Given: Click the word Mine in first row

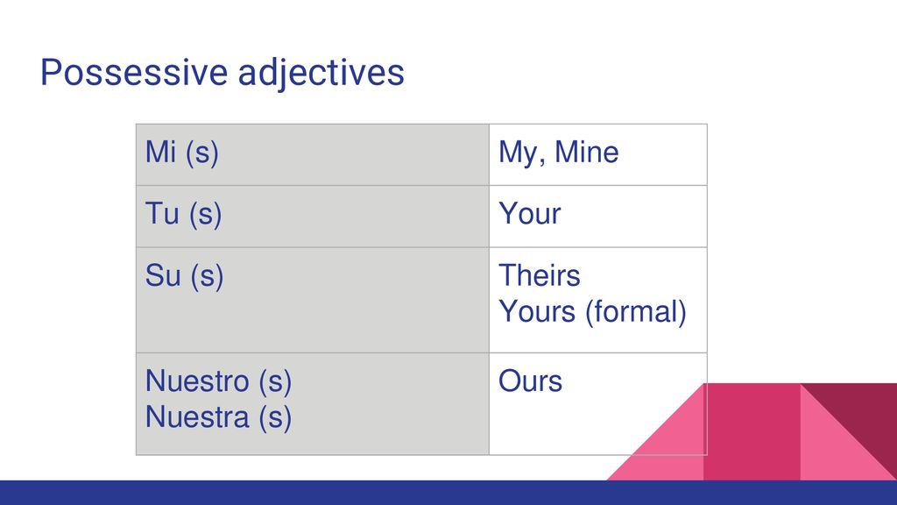Looking at the screenshot, I should point(586,153).
